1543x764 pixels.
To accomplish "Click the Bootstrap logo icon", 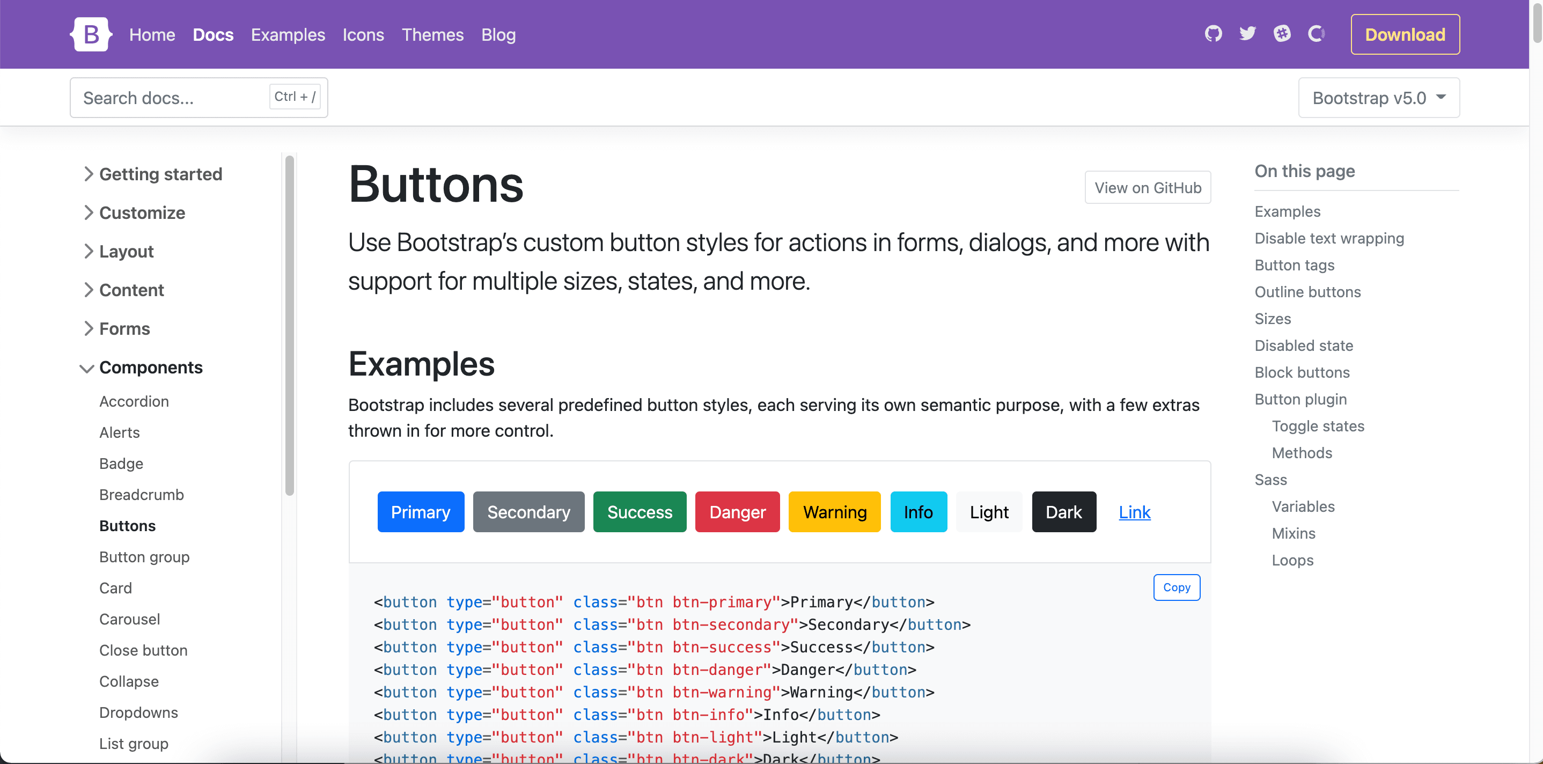I will tap(91, 34).
